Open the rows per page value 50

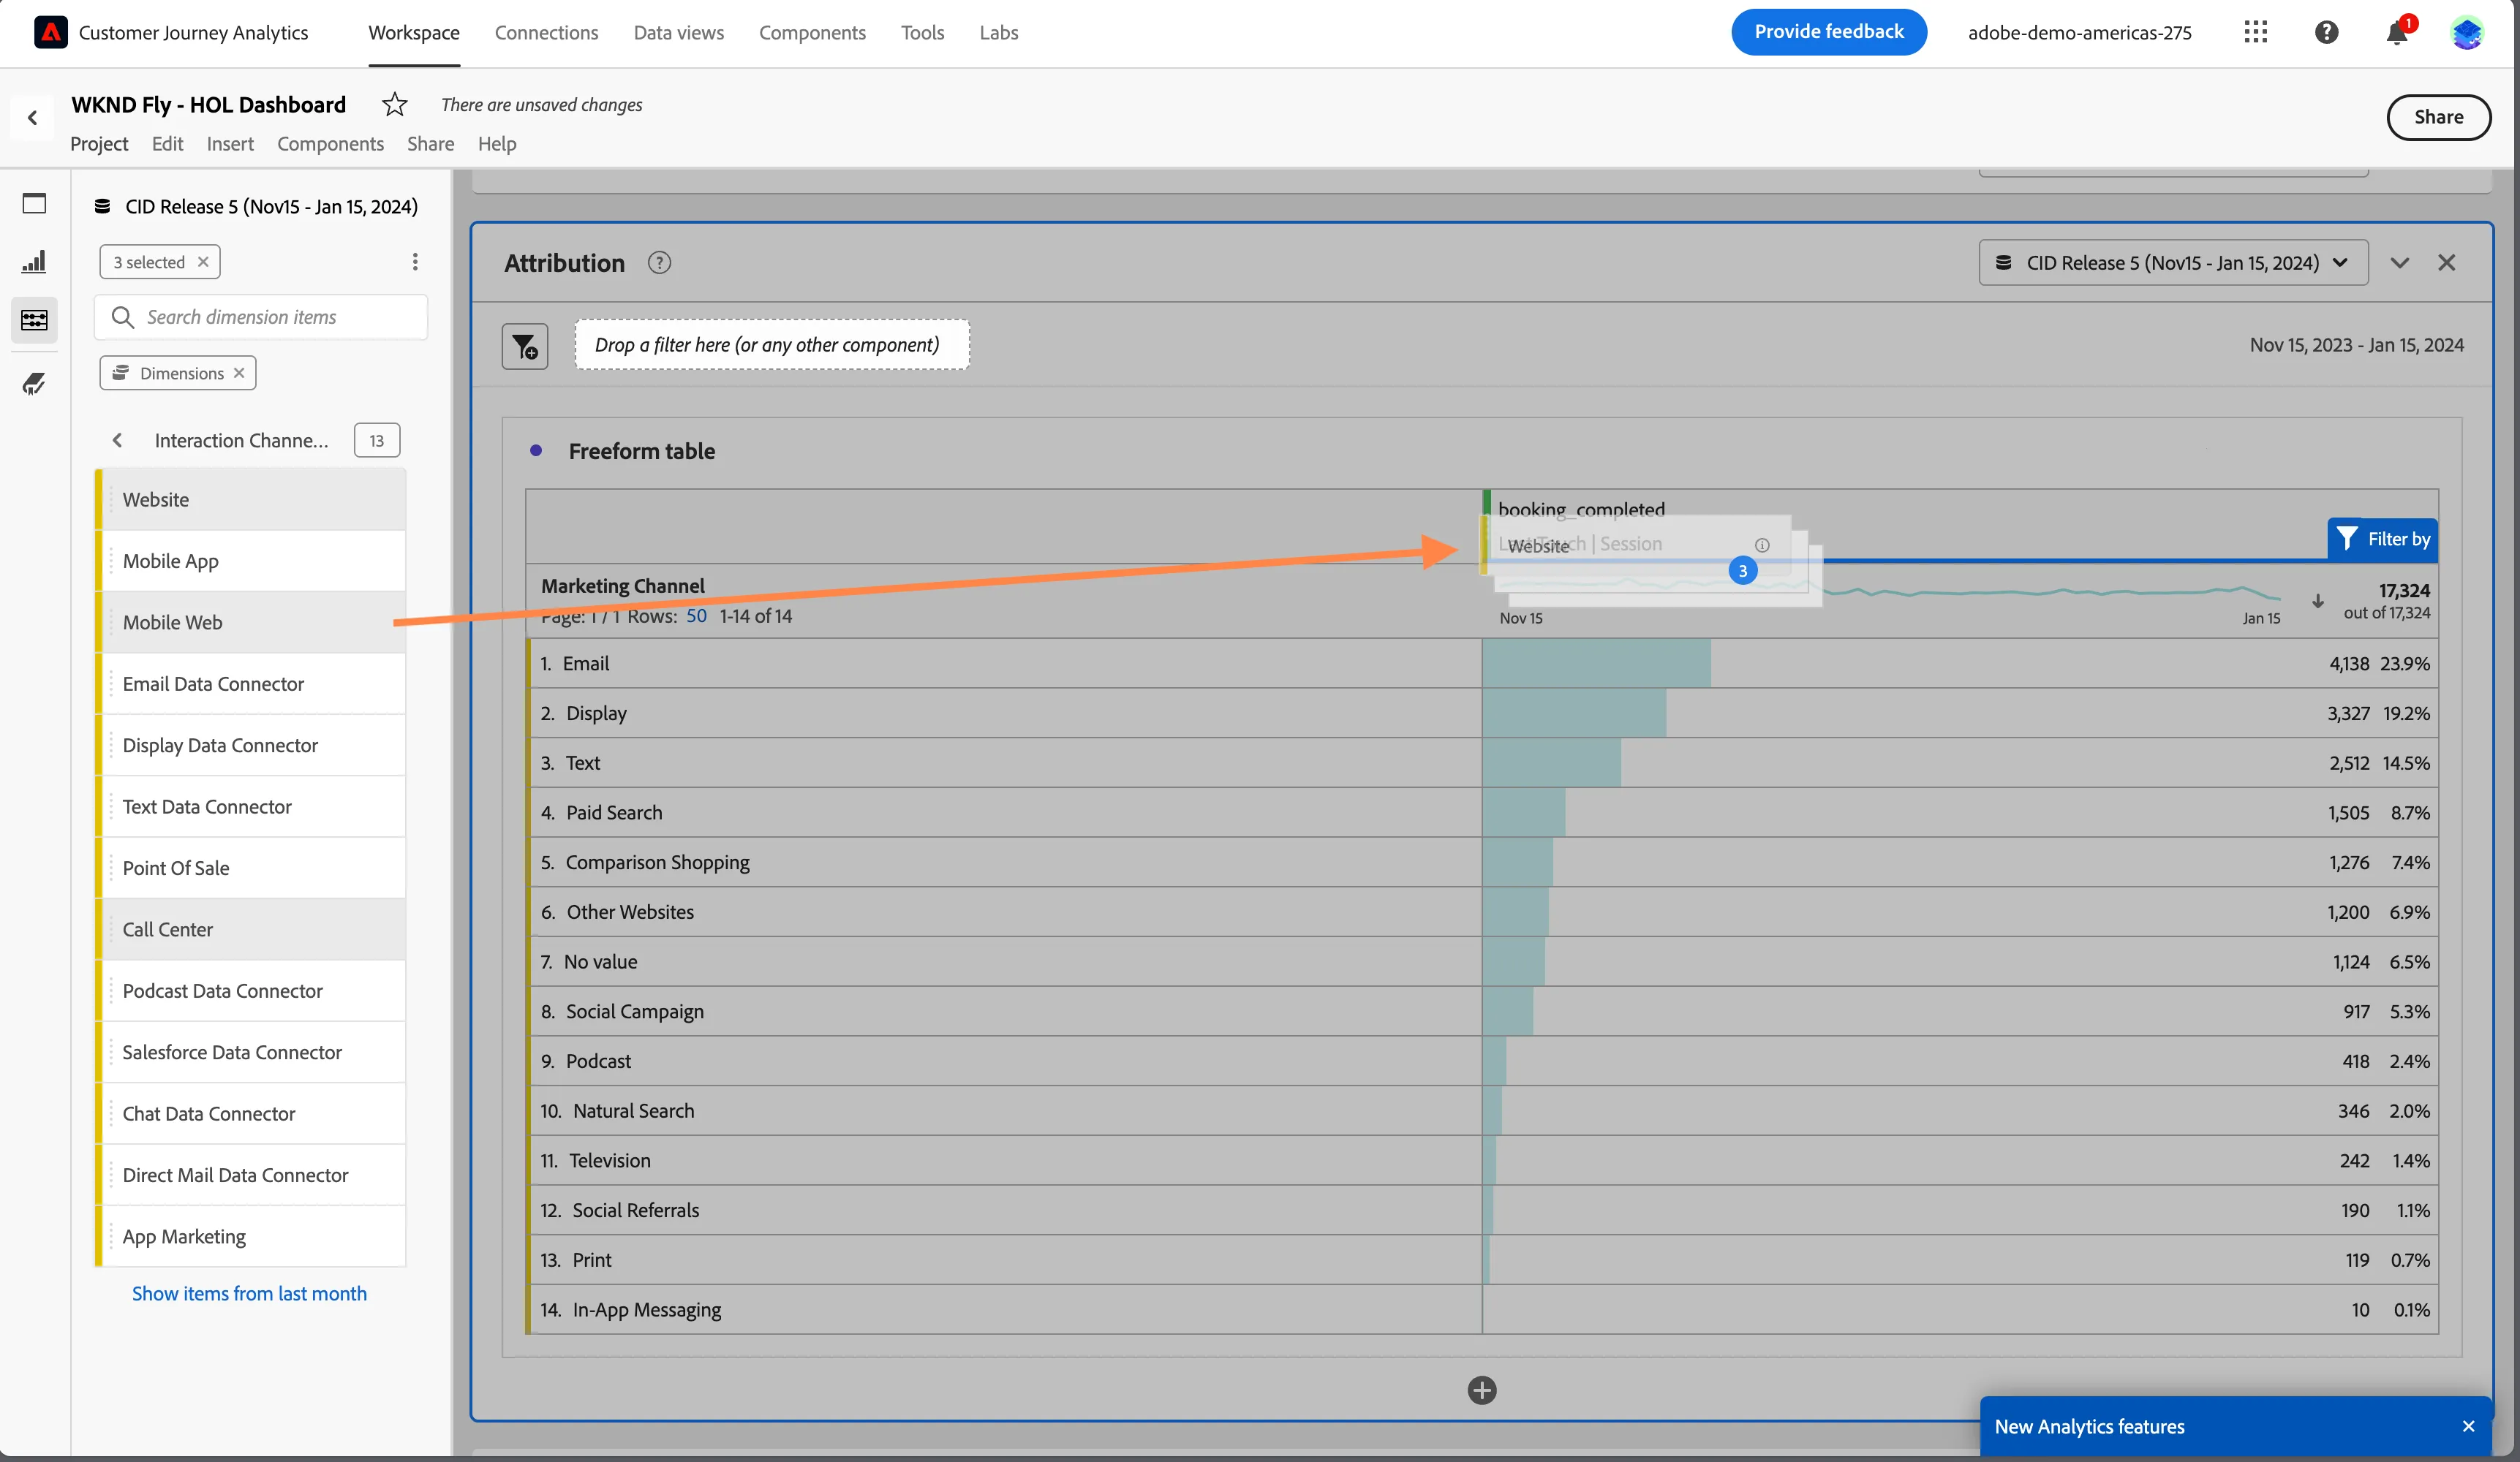pyautogui.click(x=696, y=616)
